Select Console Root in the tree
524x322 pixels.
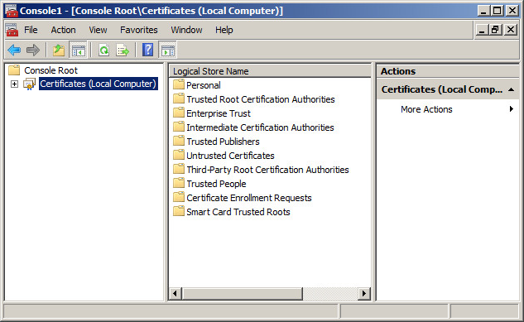click(50, 70)
